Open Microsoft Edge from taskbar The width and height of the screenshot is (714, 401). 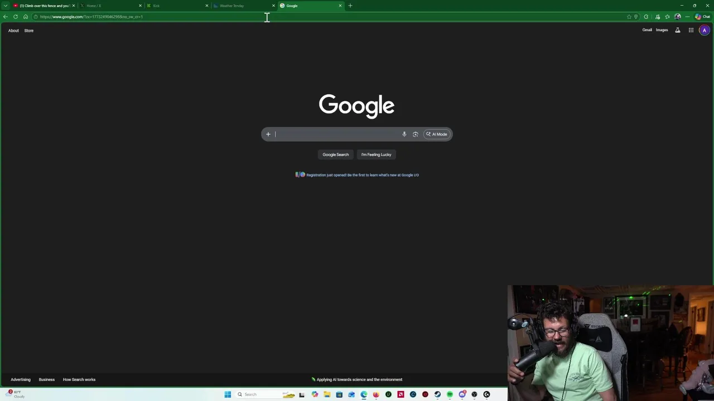coord(364,394)
